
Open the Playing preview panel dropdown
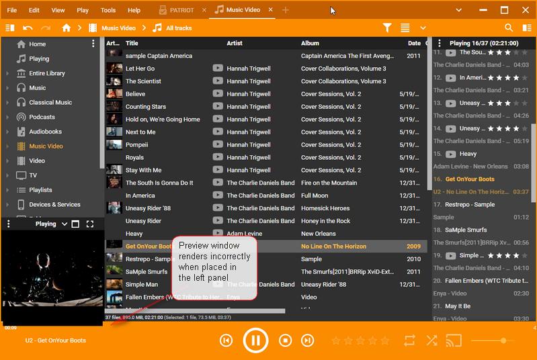point(65,224)
